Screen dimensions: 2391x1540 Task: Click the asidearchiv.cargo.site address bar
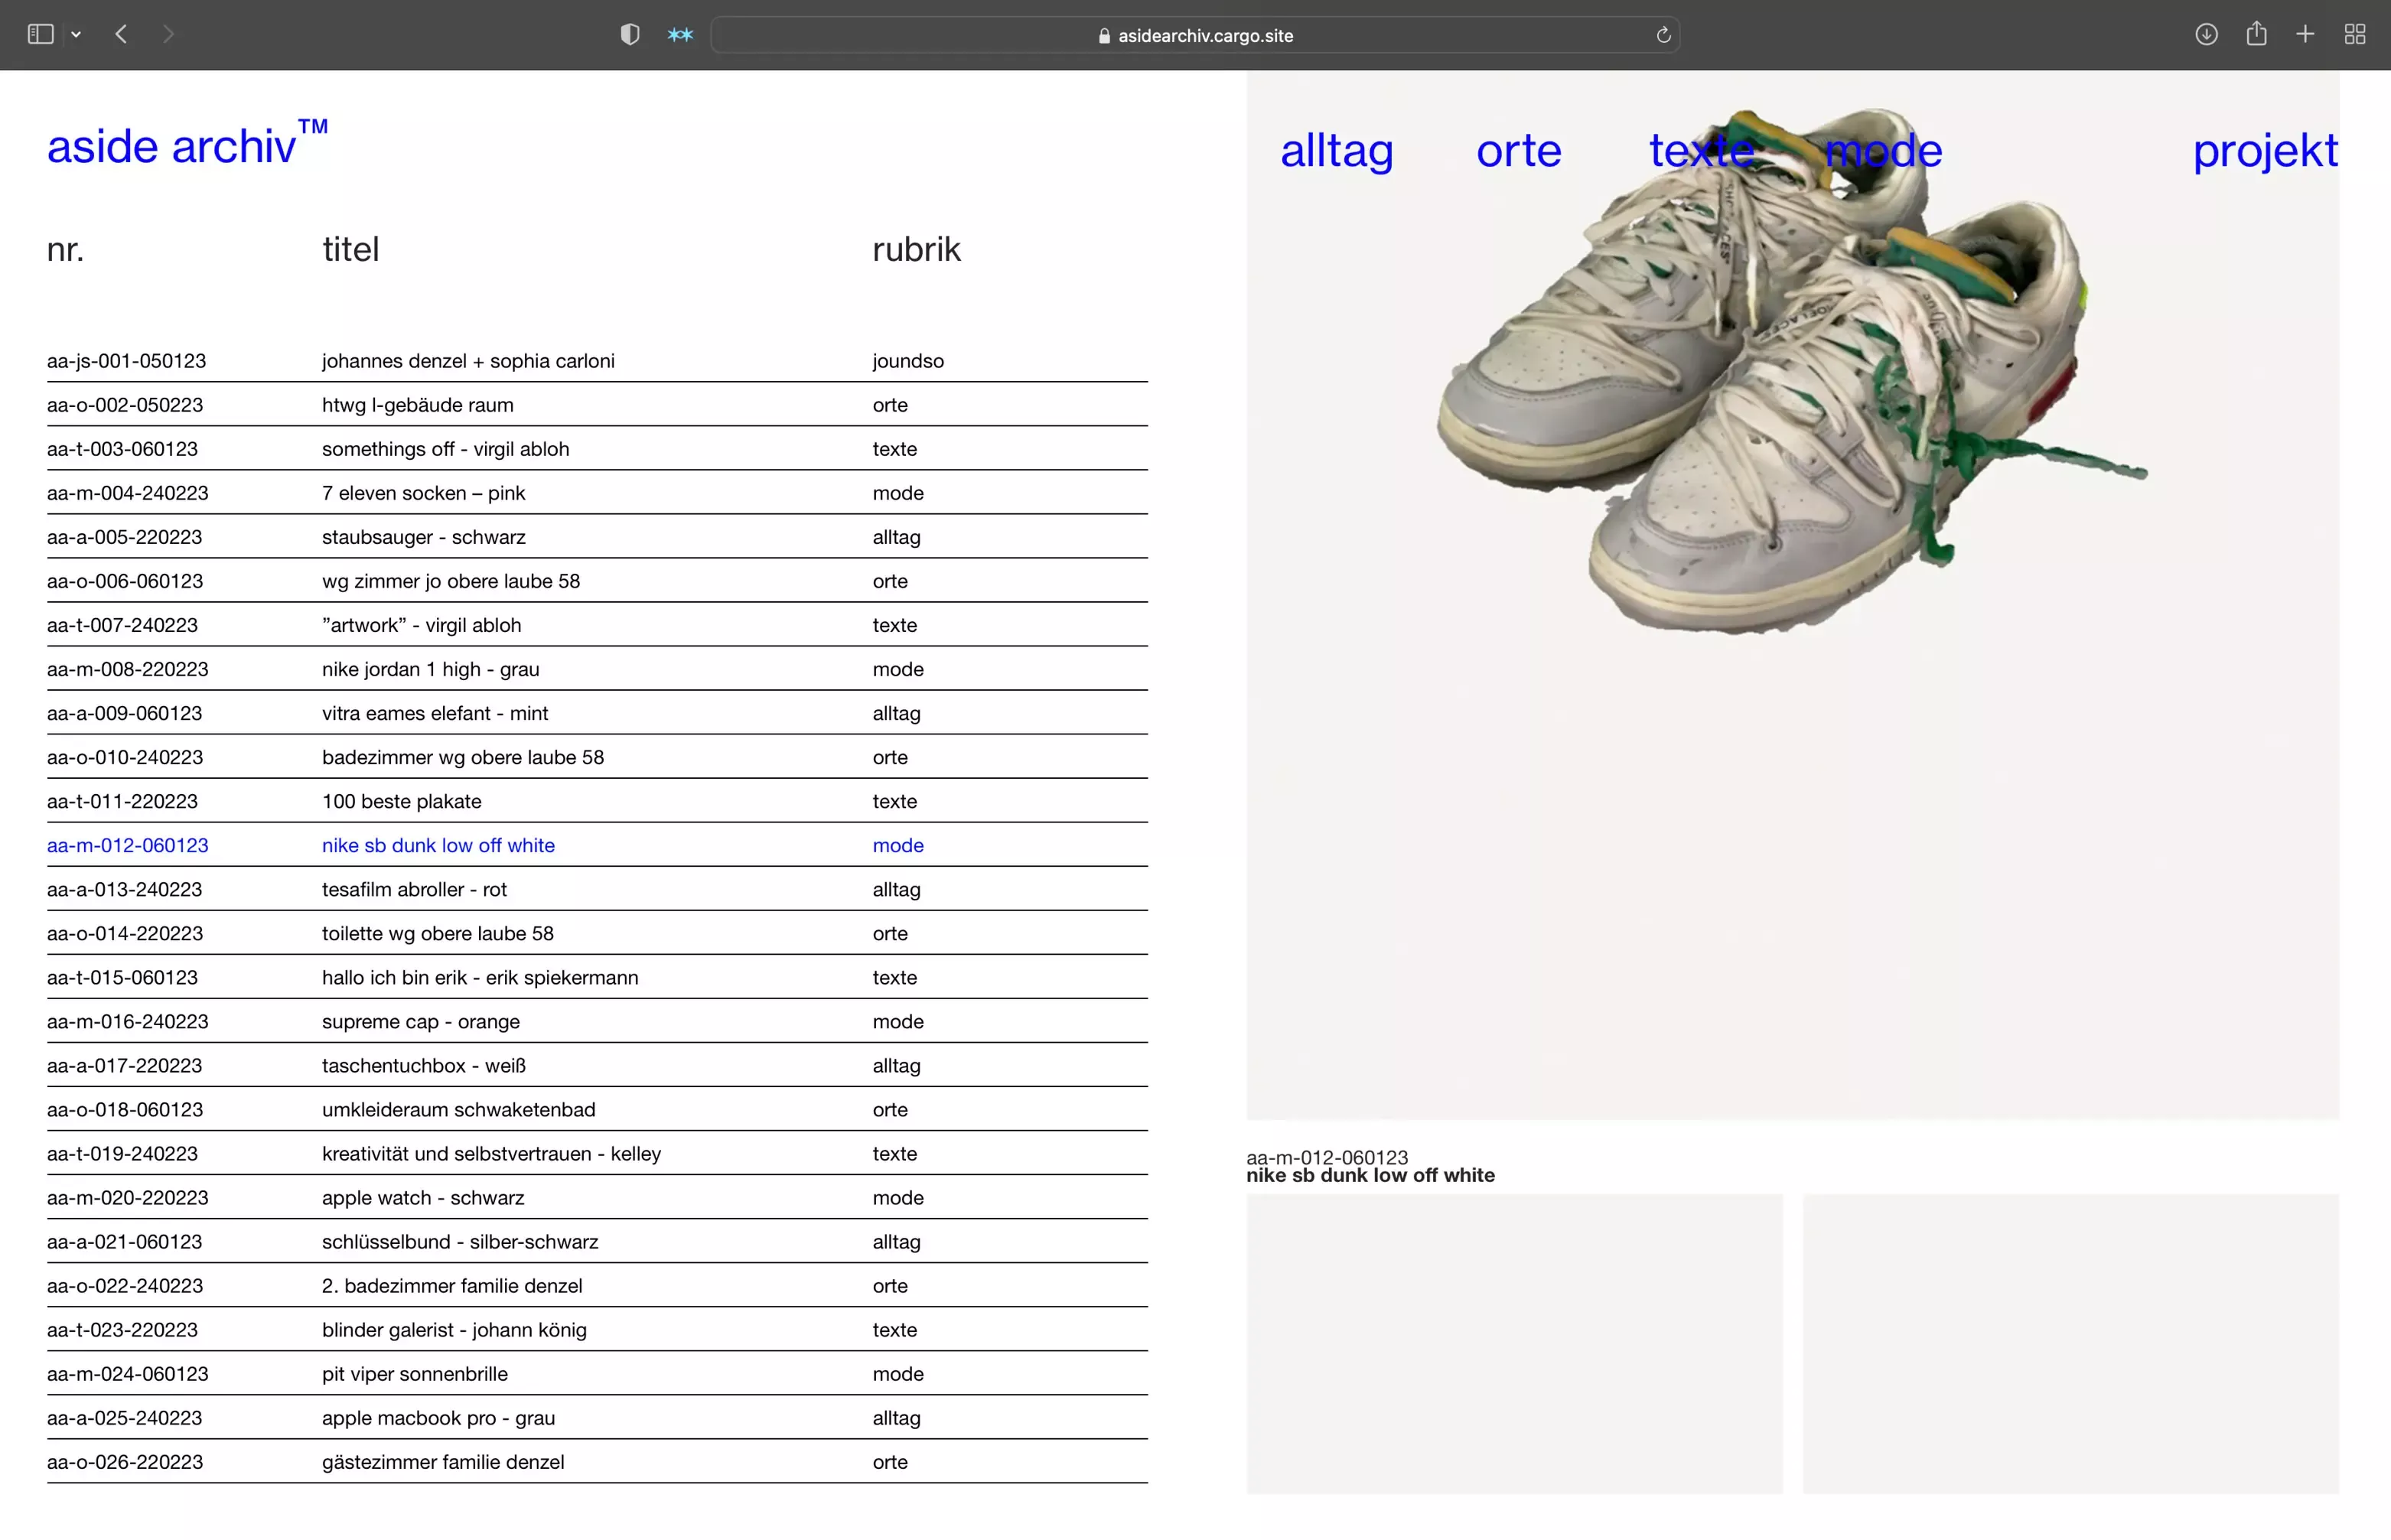pyautogui.click(x=1195, y=35)
